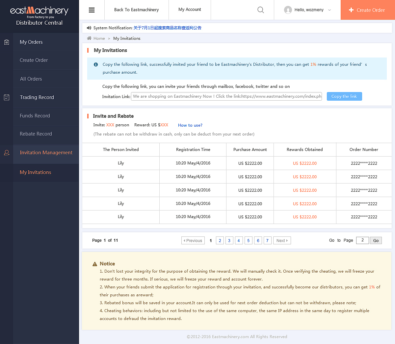Screen dimensions: 395x344
Task: Click Registration Time column header
Action: coord(193,150)
